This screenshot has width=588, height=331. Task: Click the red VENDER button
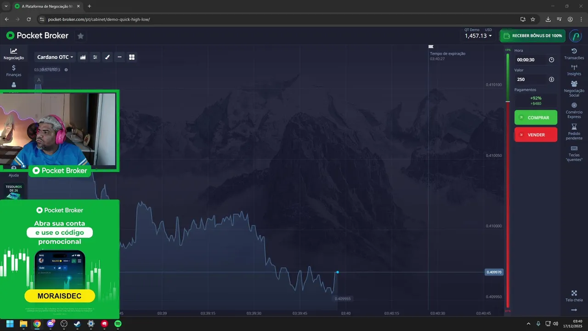click(536, 135)
